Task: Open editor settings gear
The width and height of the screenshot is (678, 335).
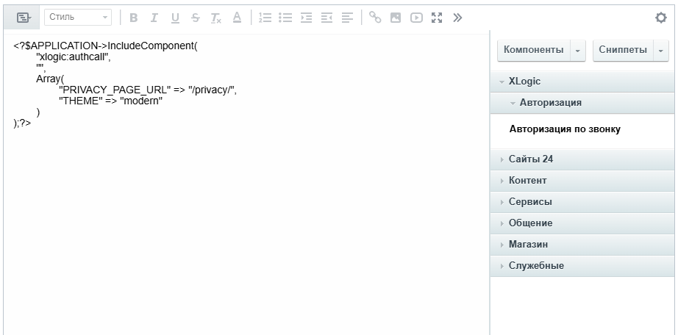Action: (660, 17)
